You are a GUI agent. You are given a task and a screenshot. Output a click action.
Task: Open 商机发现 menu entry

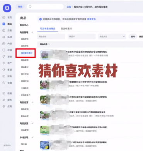click(25, 109)
